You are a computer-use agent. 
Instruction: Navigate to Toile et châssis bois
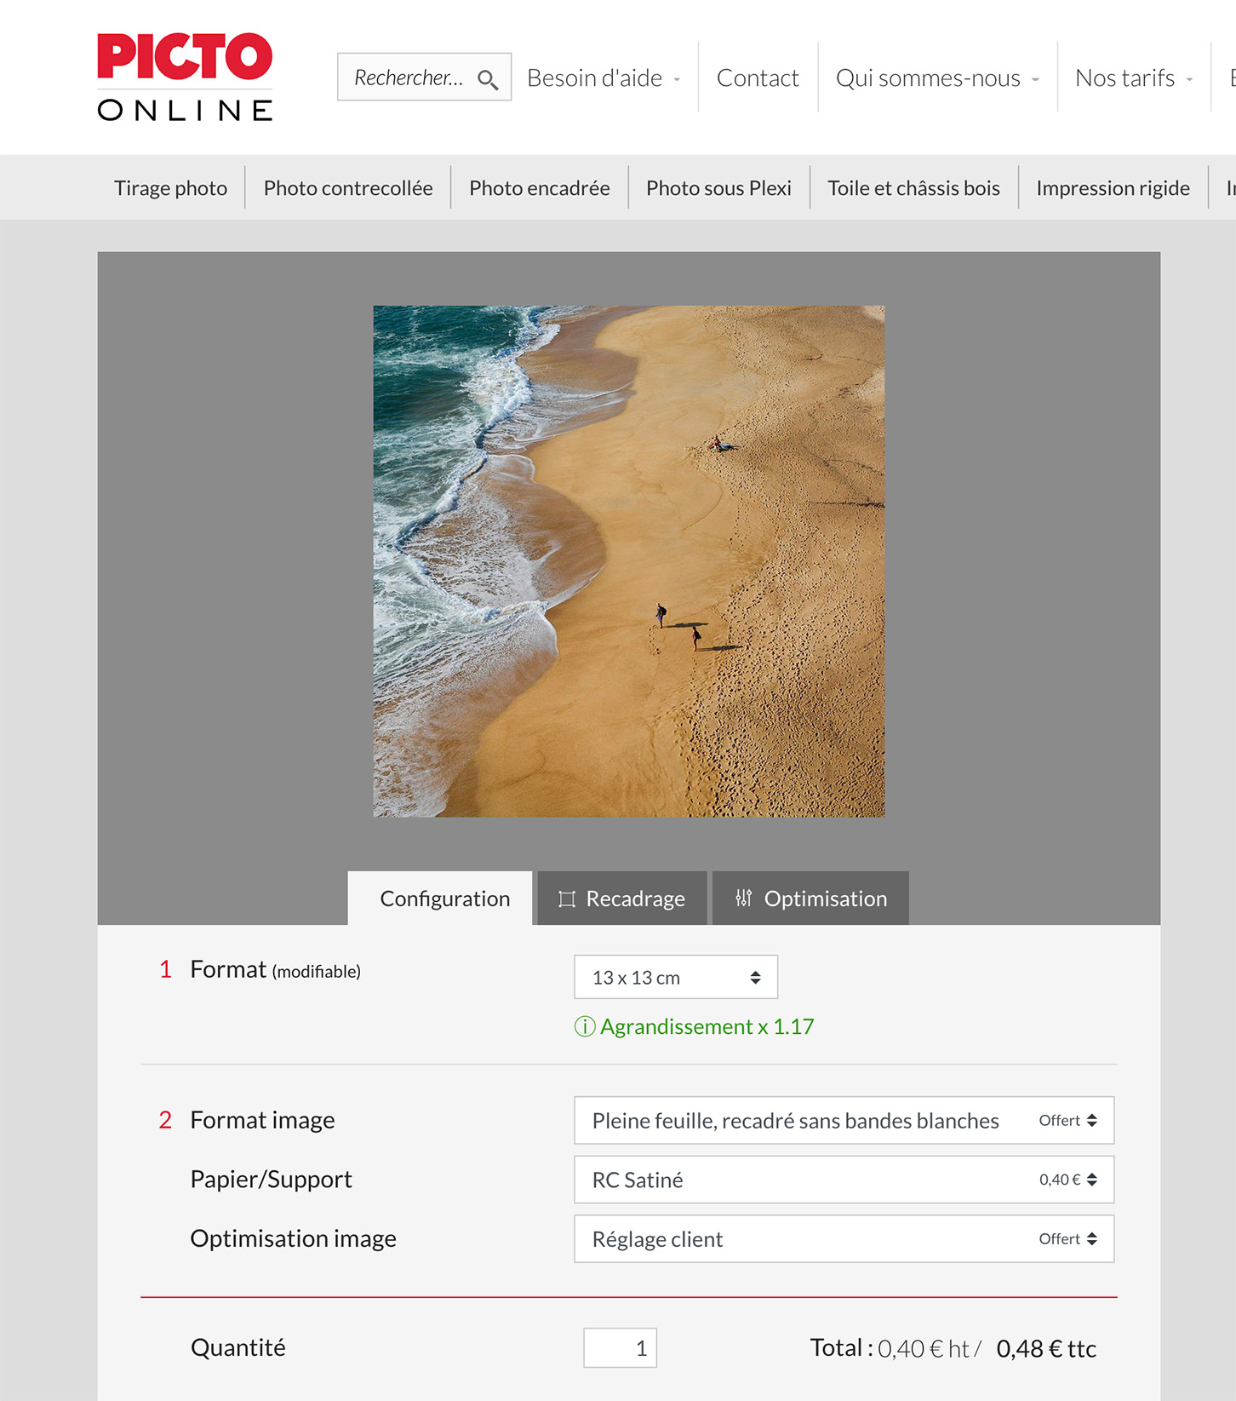pyautogui.click(x=913, y=188)
